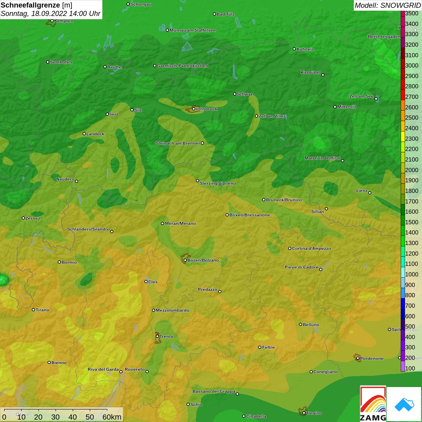Select the Pordenone city marker dot
The height and width of the screenshot is (422, 422).
[358, 358]
